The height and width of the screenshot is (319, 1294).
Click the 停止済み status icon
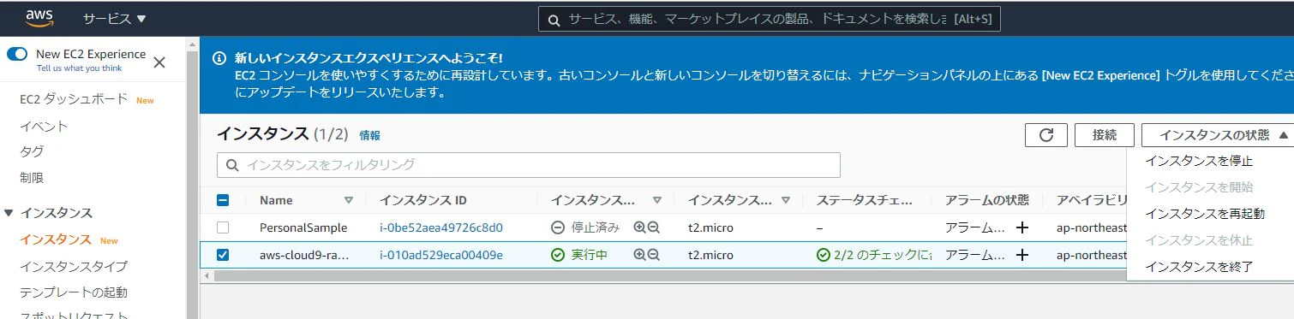(557, 227)
